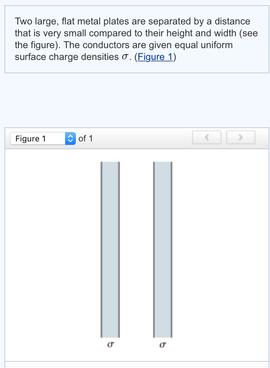This screenshot has height=368, width=270.
Task: Click the grayed-out back navigation chevron
Action: click(x=206, y=137)
